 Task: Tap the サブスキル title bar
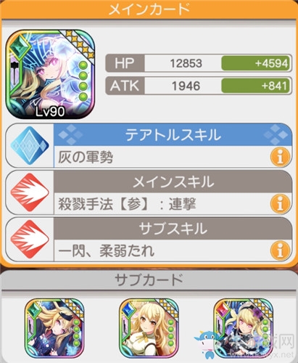[x=173, y=229]
